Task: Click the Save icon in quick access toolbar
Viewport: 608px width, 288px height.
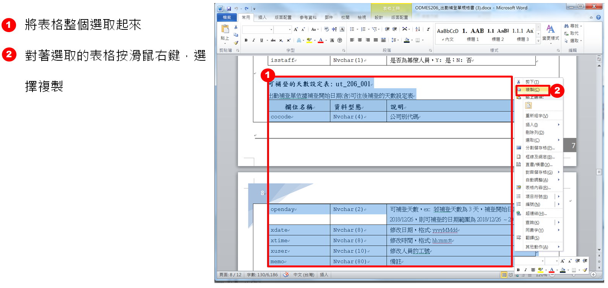Action: [229, 8]
